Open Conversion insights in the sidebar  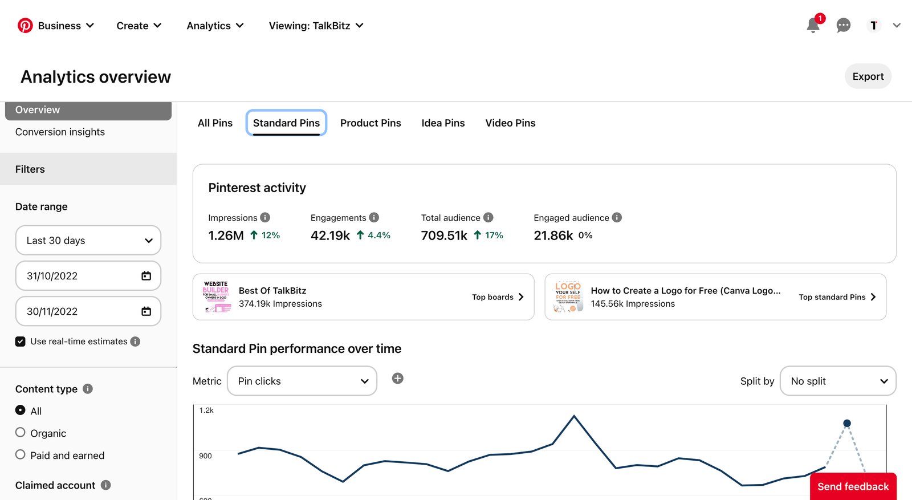coord(60,132)
